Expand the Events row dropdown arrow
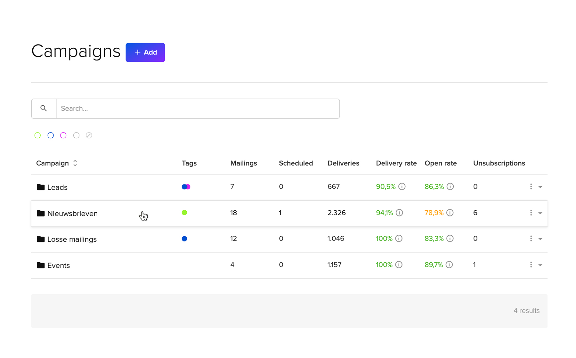This screenshot has width=576, height=358. click(x=540, y=265)
